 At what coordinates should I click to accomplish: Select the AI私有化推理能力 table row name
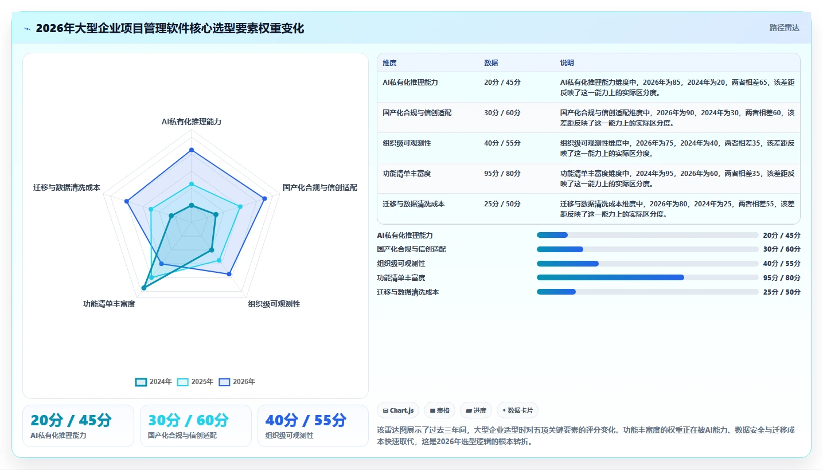click(410, 83)
